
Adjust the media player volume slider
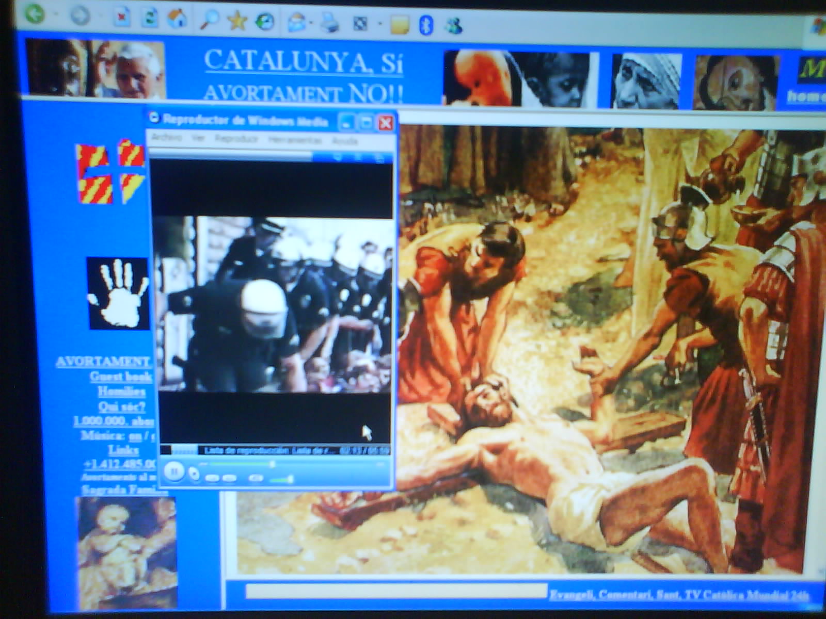tap(282, 480)
